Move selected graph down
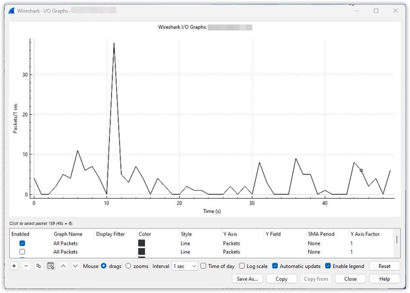The height and width of the screenshot is (293, 410). [75, 266]
